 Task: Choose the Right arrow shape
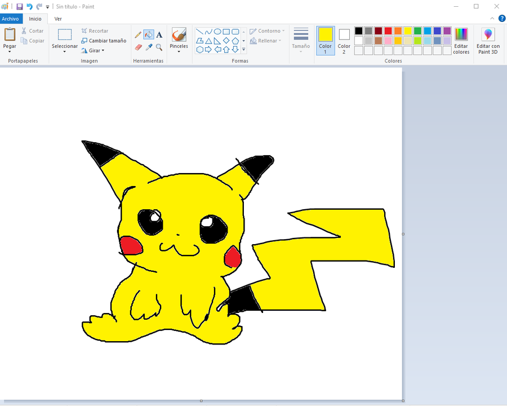208,50
